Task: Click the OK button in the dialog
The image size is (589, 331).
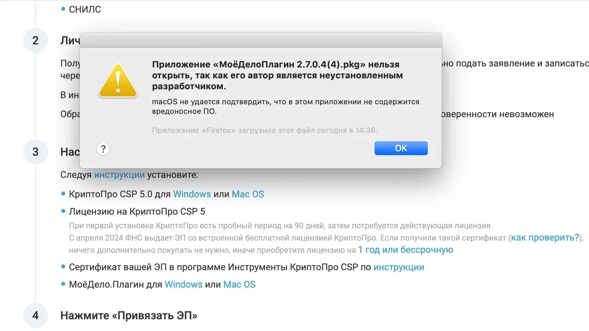Action: point(401,148)
